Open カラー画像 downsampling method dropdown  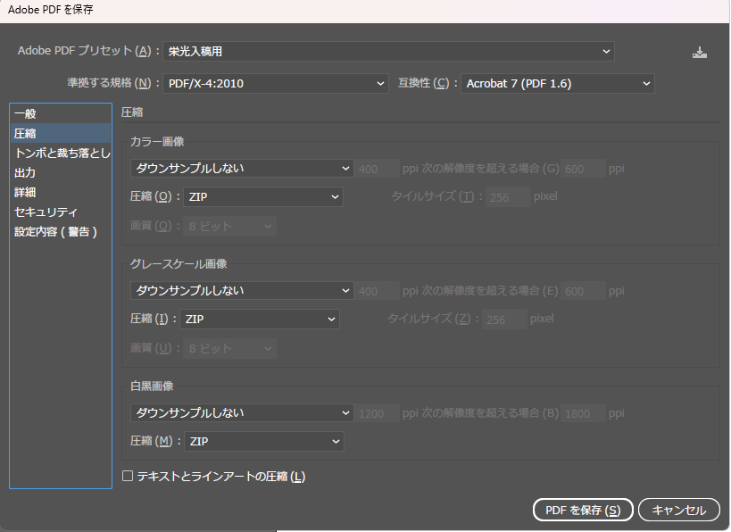coord(242,169)
